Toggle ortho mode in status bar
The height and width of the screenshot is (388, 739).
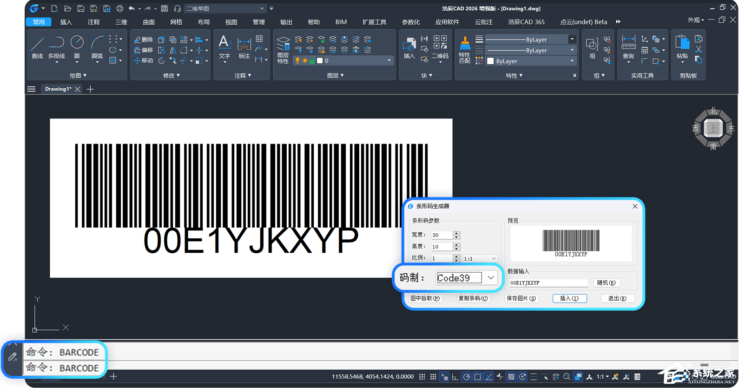click(x=455, y=377)
